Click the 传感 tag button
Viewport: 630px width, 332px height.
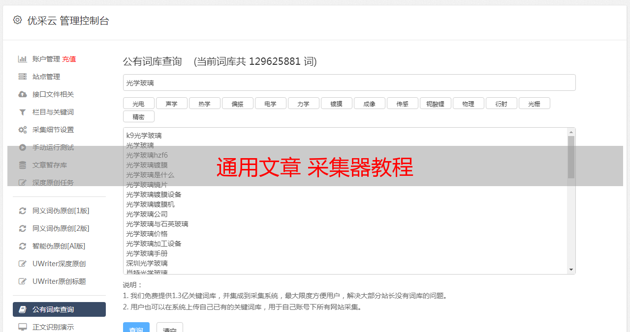point(403,103)
